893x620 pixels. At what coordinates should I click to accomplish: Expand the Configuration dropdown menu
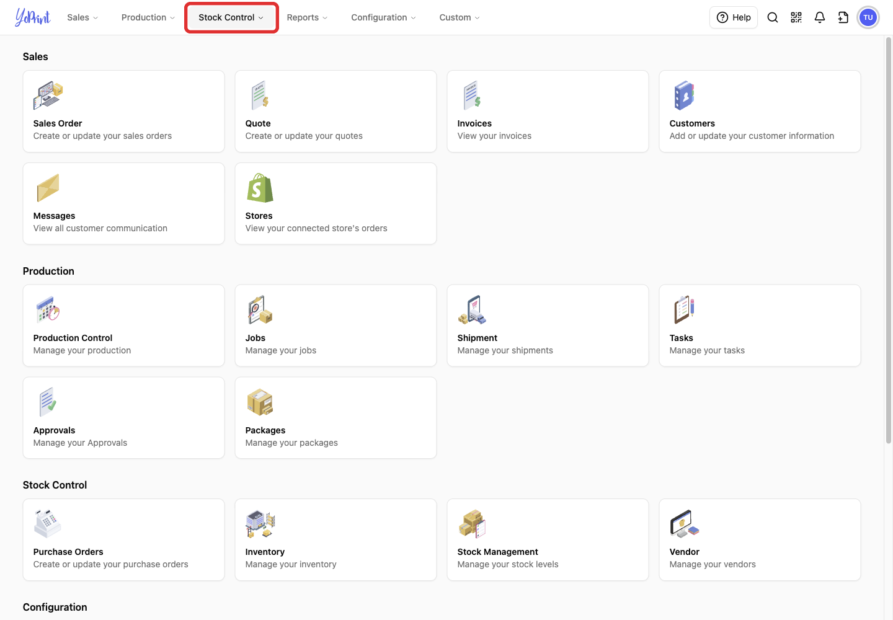(383, 17)
